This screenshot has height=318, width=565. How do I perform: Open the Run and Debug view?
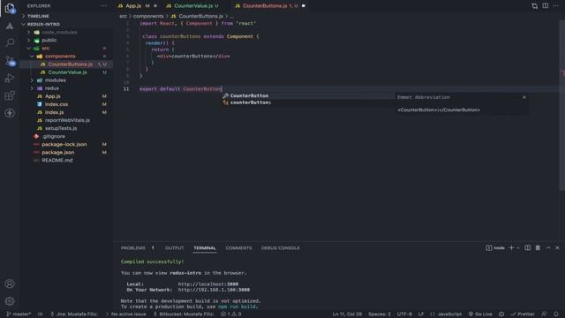point(10,78)
